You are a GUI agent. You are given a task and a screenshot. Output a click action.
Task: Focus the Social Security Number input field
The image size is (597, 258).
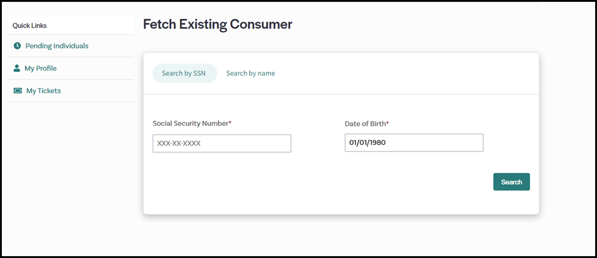(222, 144)
